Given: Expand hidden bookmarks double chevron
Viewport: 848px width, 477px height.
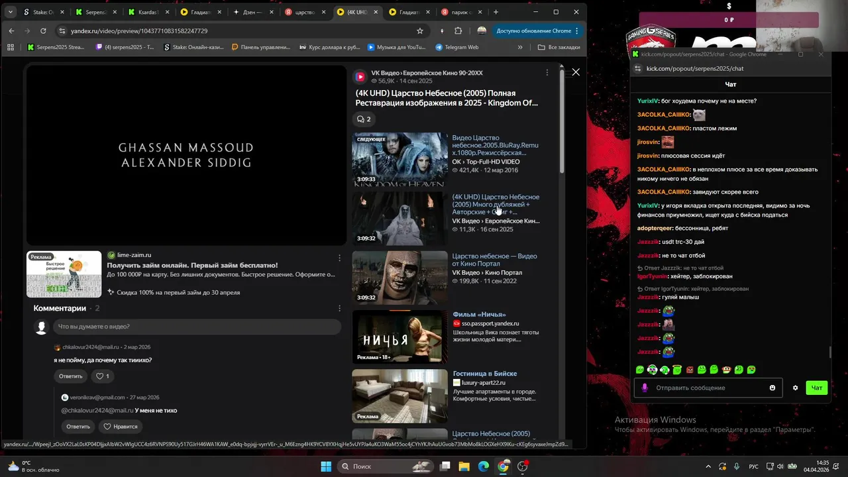Looking at the screenshot, I should tap(520, 47).
